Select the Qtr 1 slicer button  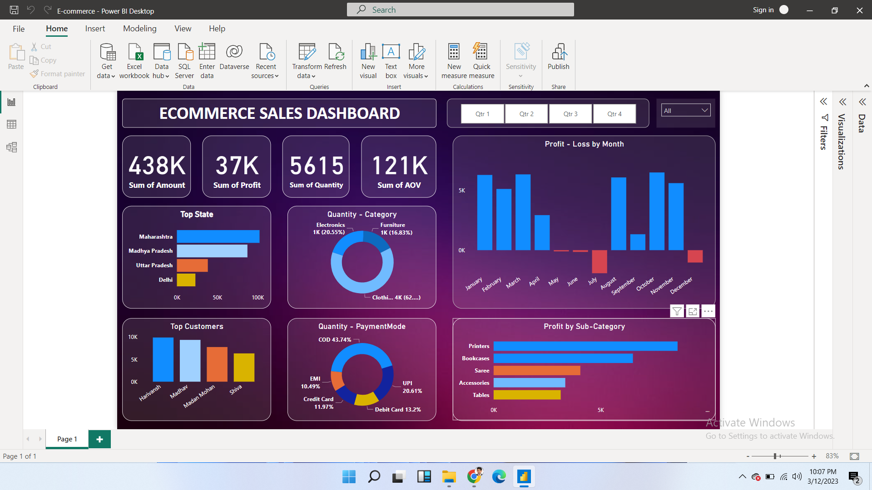[x=482, y=113]
